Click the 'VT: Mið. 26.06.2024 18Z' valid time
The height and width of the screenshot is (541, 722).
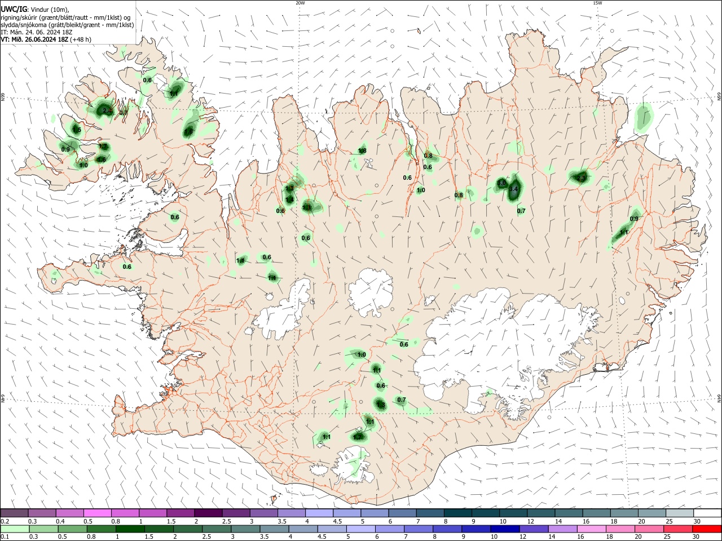(x=34, y=39)
